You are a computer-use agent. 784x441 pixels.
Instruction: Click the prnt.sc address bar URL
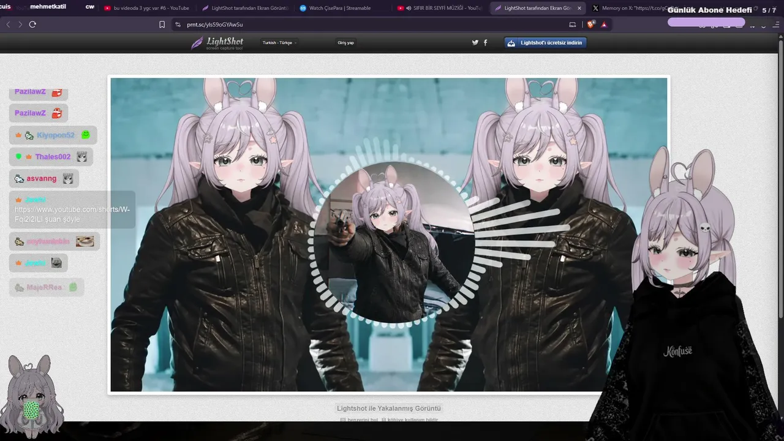(215, 24)
